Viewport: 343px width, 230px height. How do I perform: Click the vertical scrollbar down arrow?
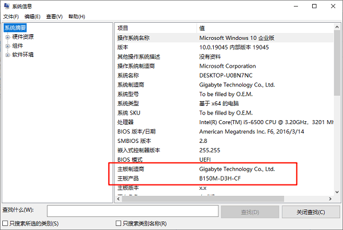coord(337,192)
